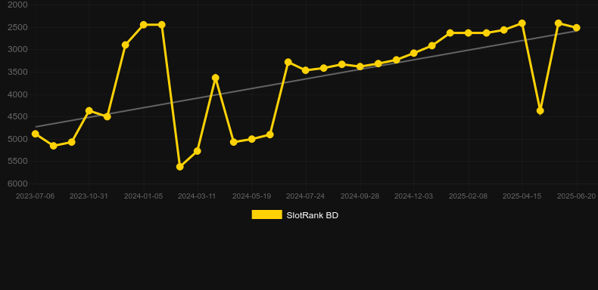Viewport: 598px width, 290px height.
Task: Click the x-axis label 2023-07-06
Action: (35, 196)
